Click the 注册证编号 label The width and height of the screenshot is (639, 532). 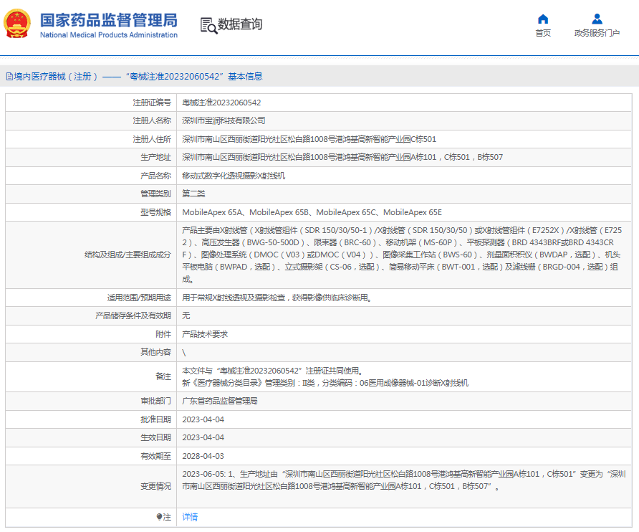(x=152, y=103)
